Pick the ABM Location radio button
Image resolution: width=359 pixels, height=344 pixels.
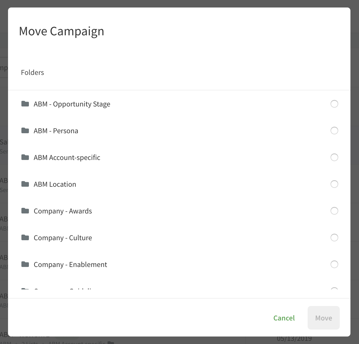(334, 184)
